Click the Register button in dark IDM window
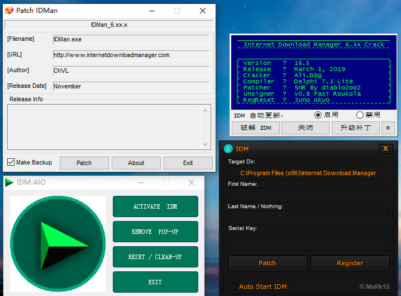 click(350, 263)
